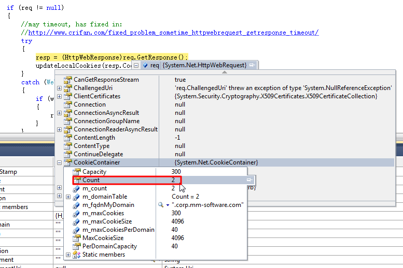Viewport: 403px width, 268px height.
Task: Click the ConnectionAsyncResult property icon
Action: pyautogui.click(x=68, y=113)
